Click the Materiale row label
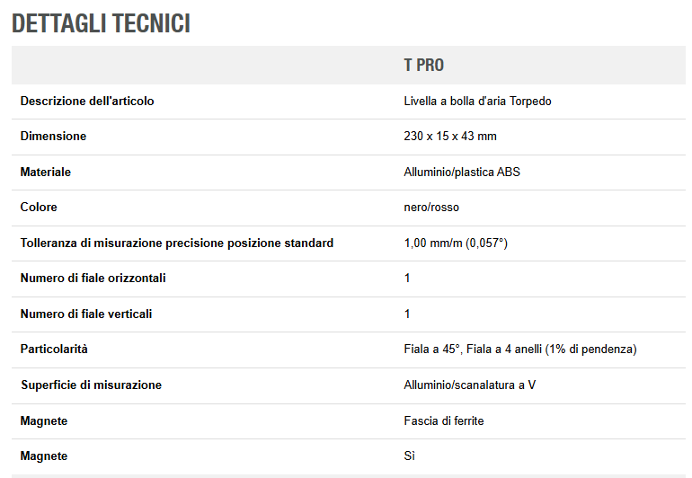This screenshot has height=478, width=692. tap(46, 173)
